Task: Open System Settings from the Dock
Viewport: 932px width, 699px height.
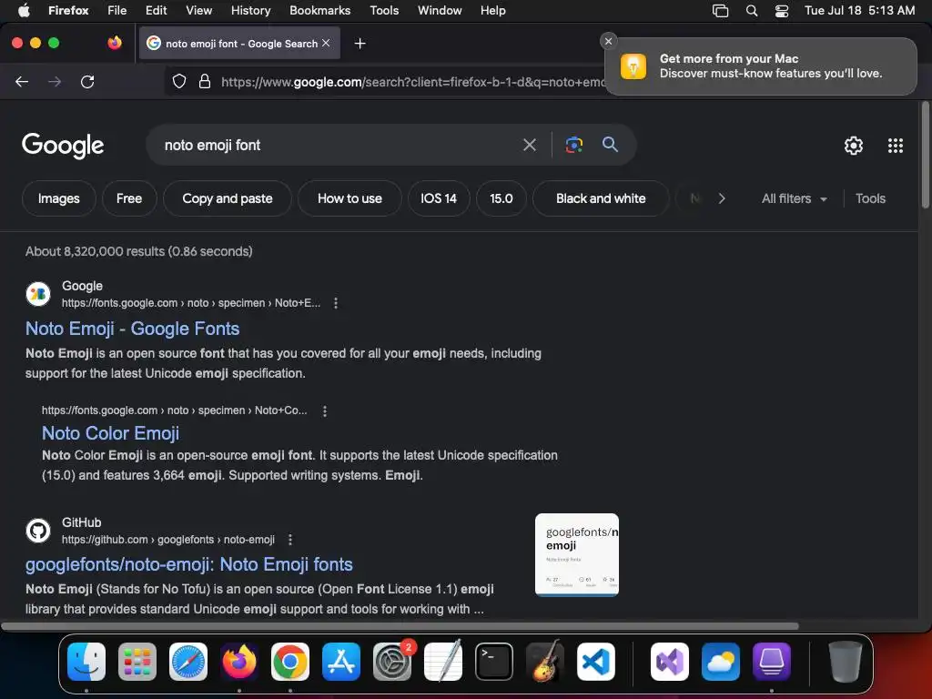Action: pos(392,662)
